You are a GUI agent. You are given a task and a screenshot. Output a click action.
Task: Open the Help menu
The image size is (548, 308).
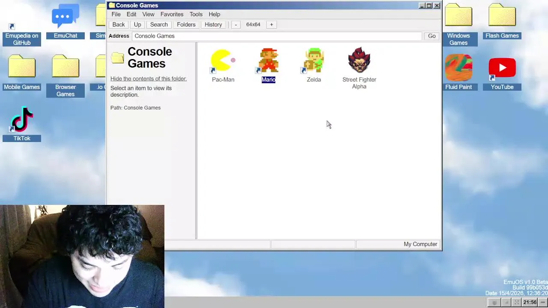pos(214,14)
